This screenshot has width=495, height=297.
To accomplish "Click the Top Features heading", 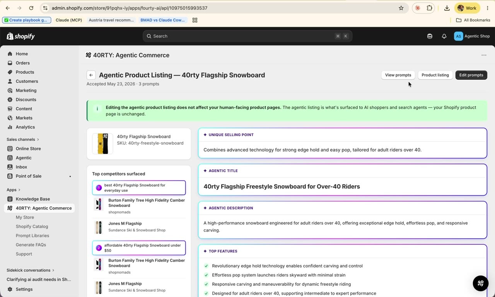I will 223,251.
